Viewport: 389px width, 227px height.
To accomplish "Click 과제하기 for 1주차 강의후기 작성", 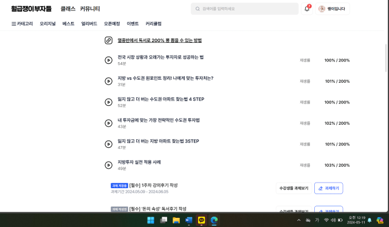I will pos(329,188).
